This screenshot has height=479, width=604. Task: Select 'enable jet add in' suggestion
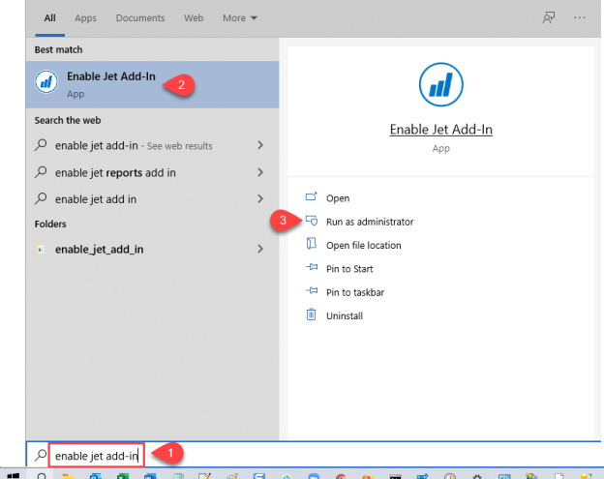click(96, 199)
